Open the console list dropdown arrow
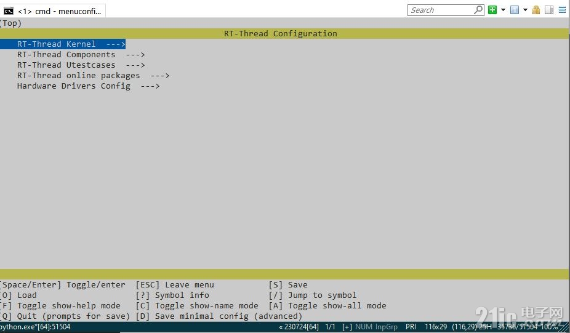This screenshot has width=570, height=333. [x=525, y=10]
